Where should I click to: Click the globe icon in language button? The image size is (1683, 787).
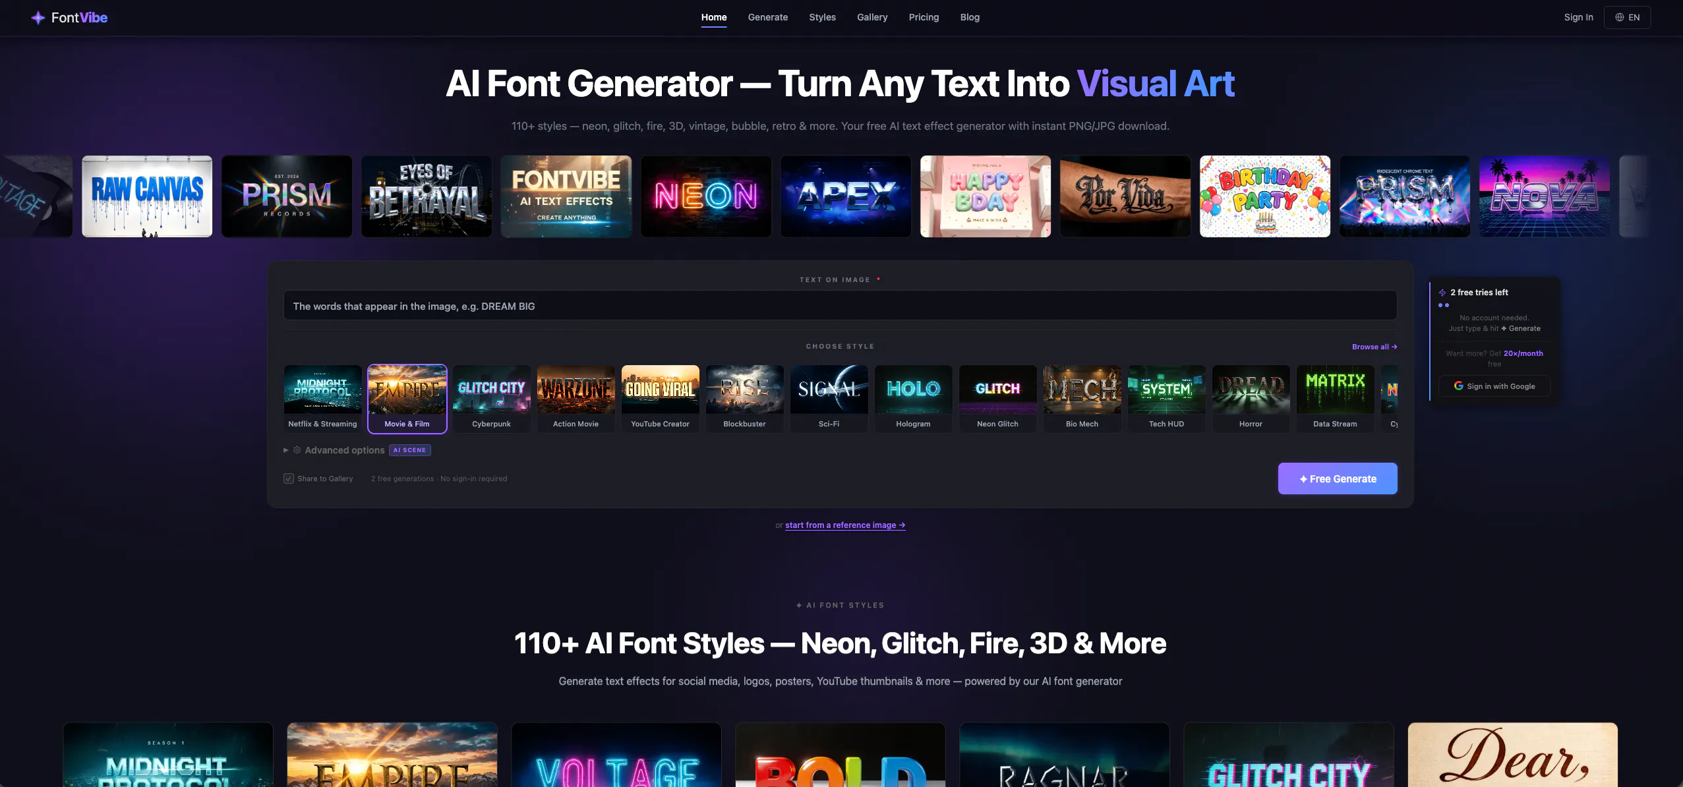tap(1619, 17)
